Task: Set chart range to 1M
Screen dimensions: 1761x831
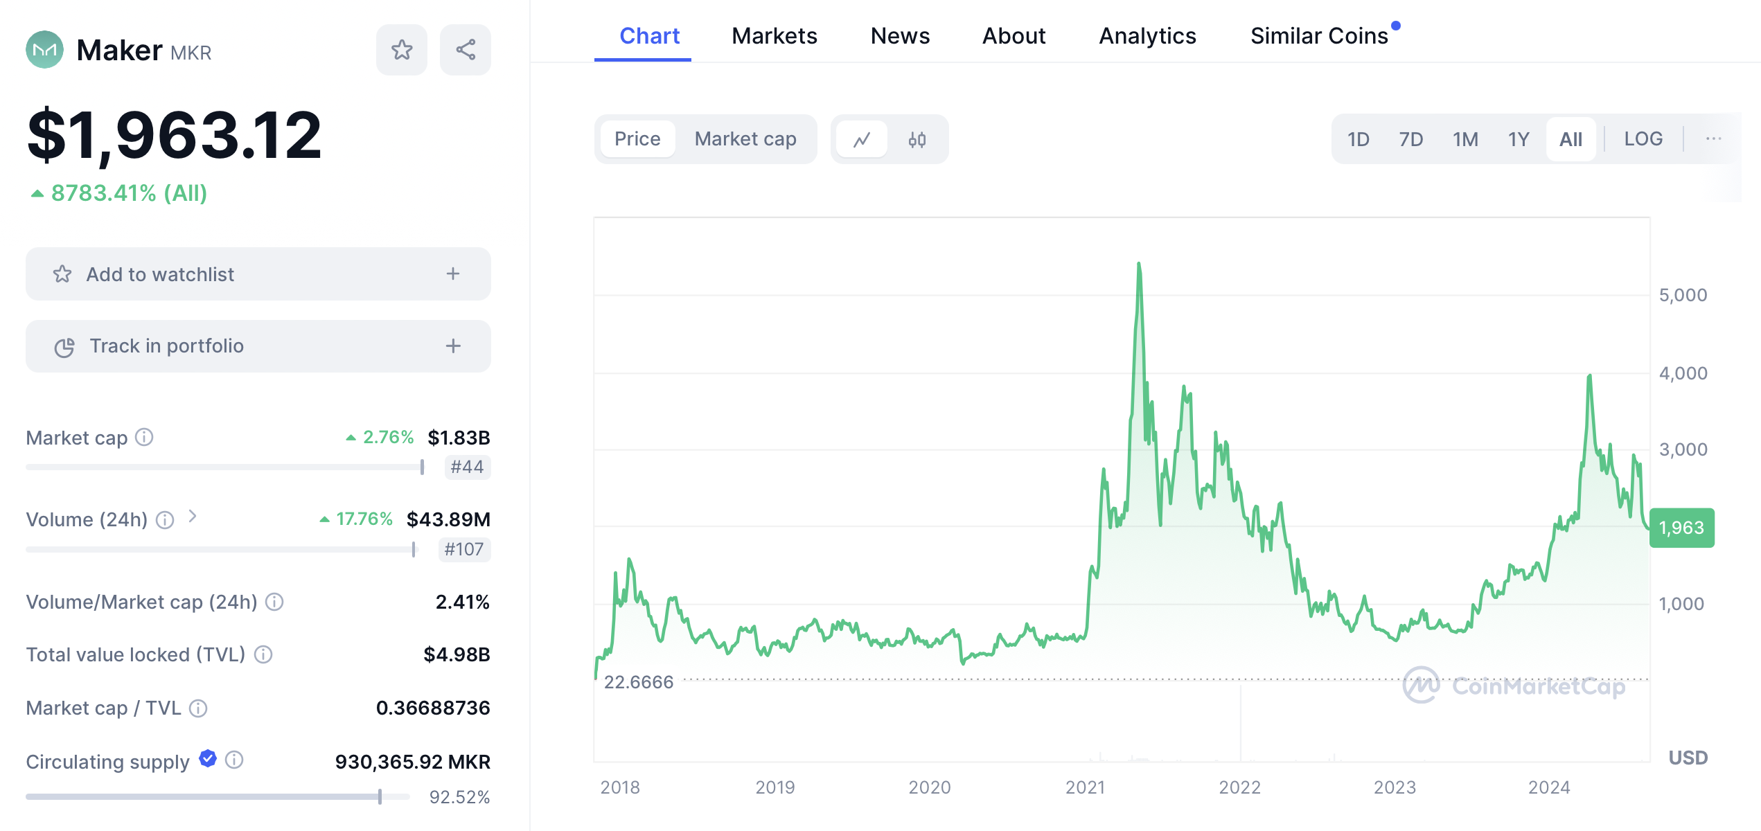Action: click(x=1465, y=139)
